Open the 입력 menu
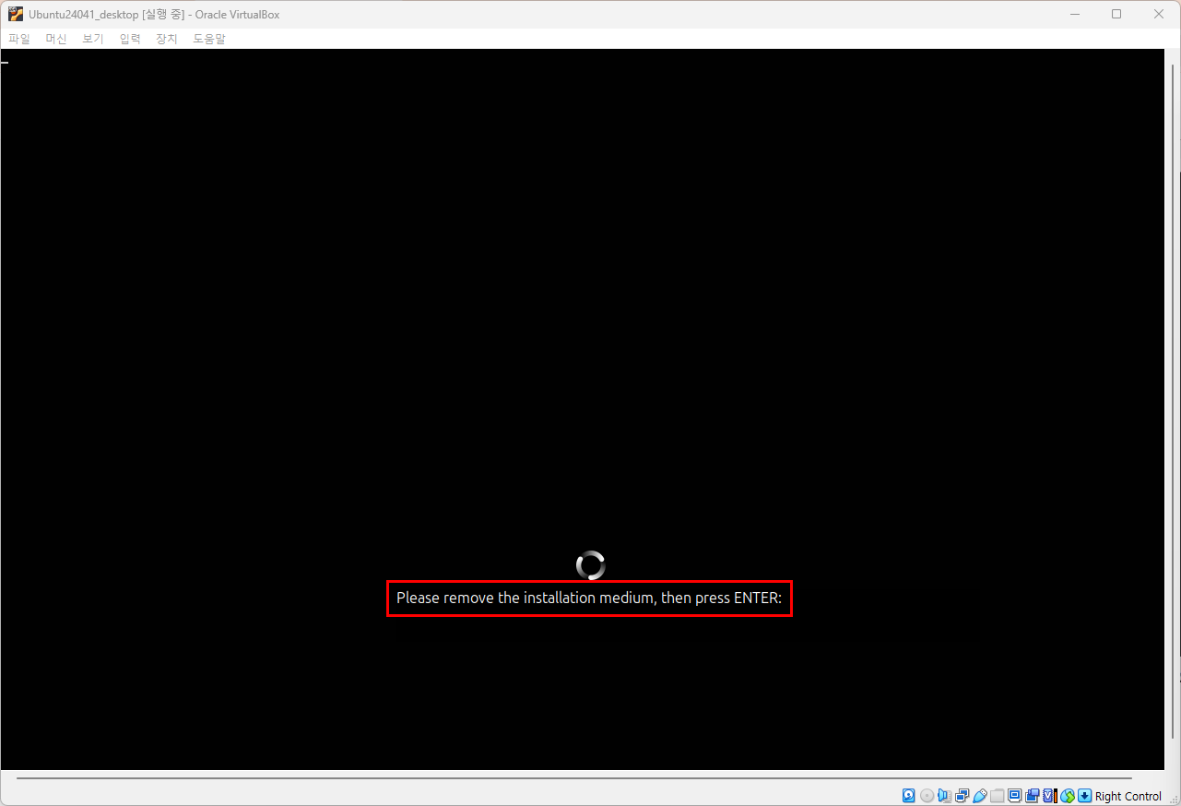This screenshot has width=1181, height=806. pyautogui.click(x=130, y=39)
